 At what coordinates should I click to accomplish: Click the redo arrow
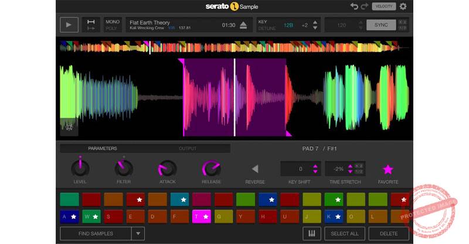pos(363,6)
